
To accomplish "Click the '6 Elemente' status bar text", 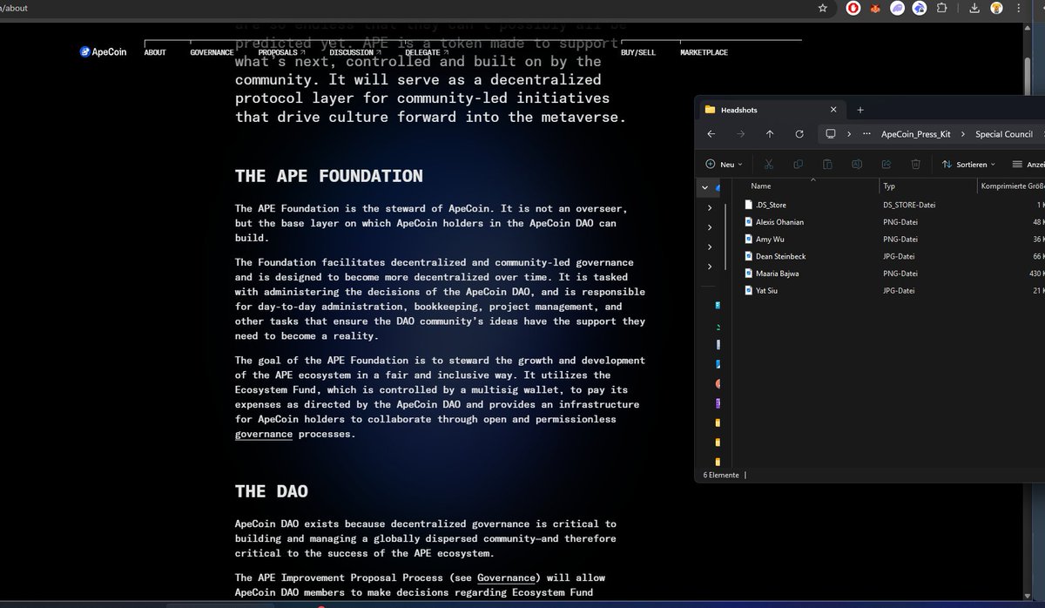I will point(721,476).
